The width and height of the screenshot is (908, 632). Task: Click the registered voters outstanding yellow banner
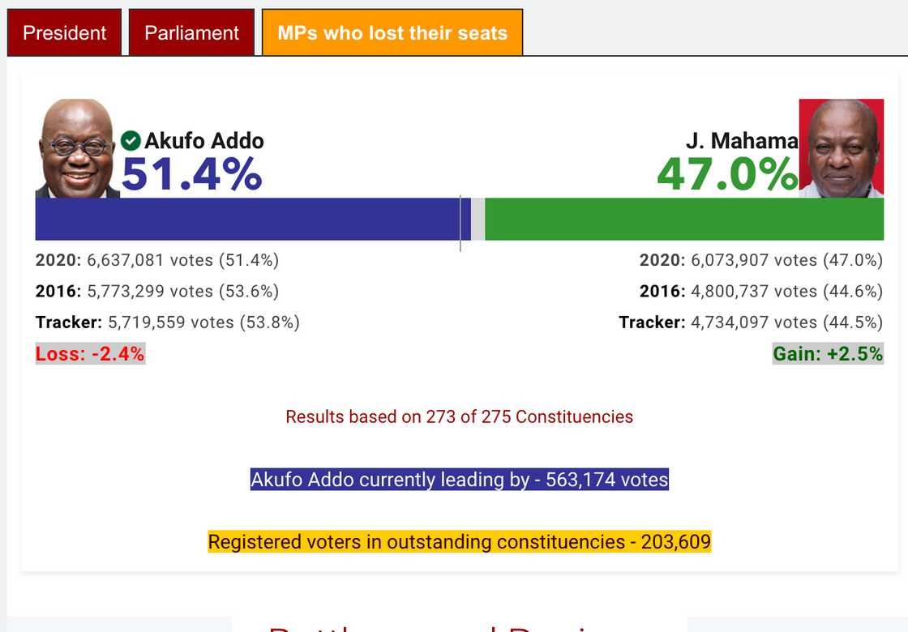(460, 542)
